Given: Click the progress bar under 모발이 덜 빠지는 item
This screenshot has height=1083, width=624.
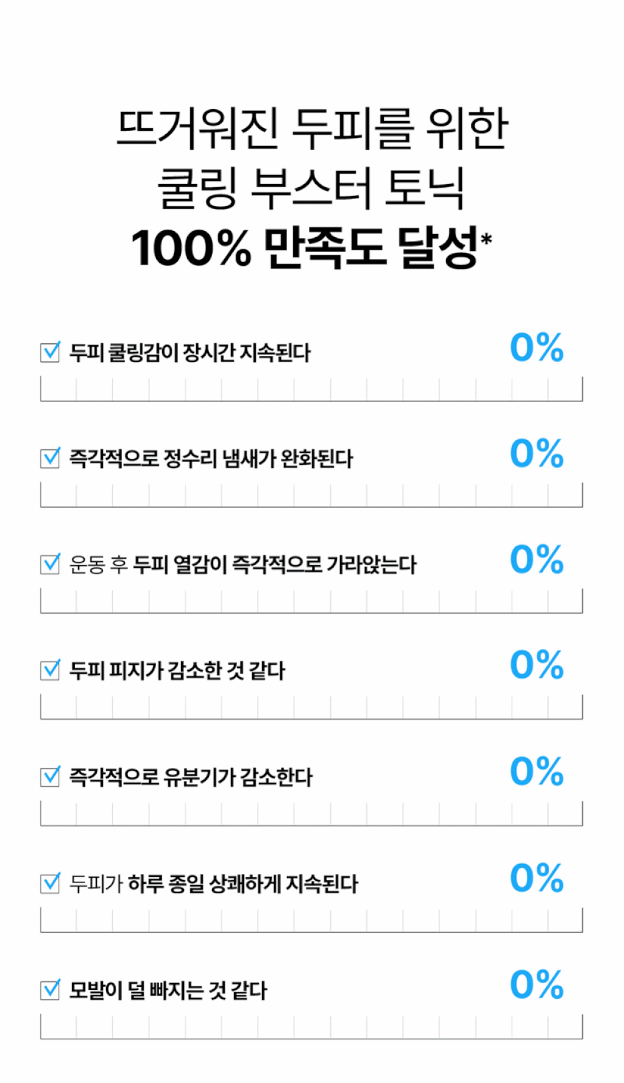Looking at the screenshot, I should click(x=311, y=1027).
